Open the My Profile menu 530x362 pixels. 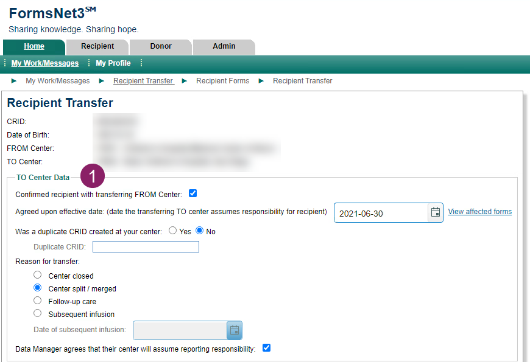113,63
